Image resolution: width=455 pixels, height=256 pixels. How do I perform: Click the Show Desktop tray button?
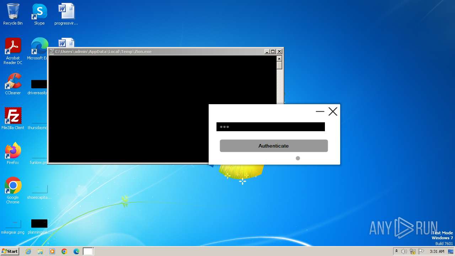[x=451, y=251]
